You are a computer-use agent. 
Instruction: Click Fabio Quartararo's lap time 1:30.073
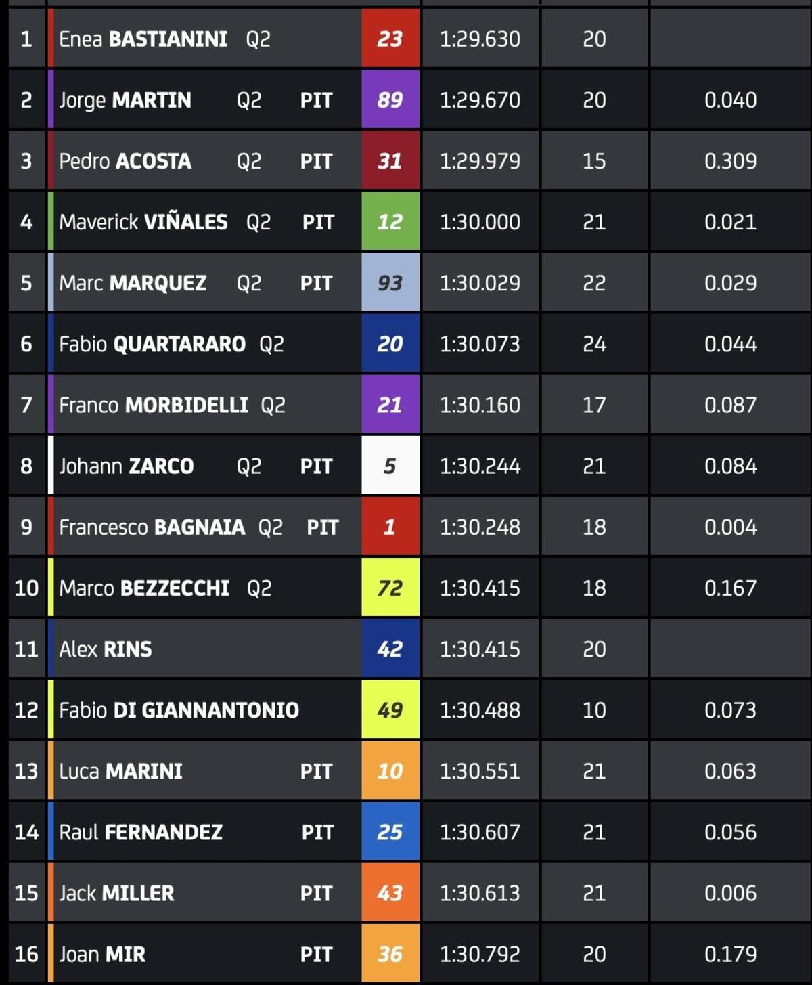coord(480,344)
